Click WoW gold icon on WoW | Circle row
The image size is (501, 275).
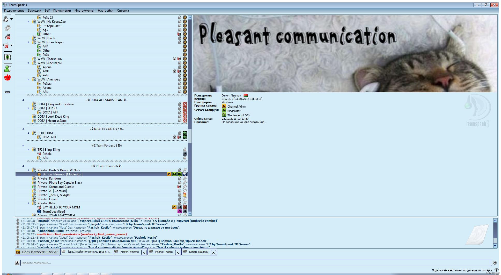[x=185, y=38]
